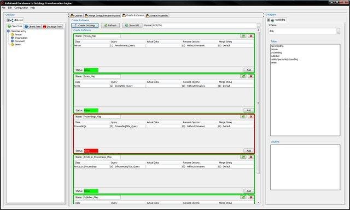Click the Article_in_Proceedings_Map name field
The height and width of the screenshot is (210, 350).
coord(102,157)
